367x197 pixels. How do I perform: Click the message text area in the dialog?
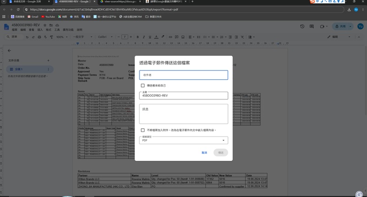pyautogui.click(x=183, y=114)
